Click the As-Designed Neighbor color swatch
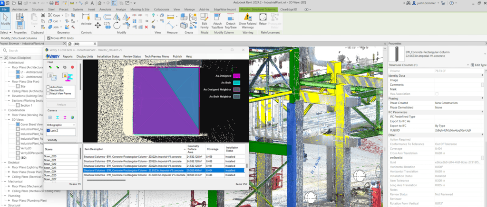The height and width of the screenshot is (207, 487). tap(237, 90)
